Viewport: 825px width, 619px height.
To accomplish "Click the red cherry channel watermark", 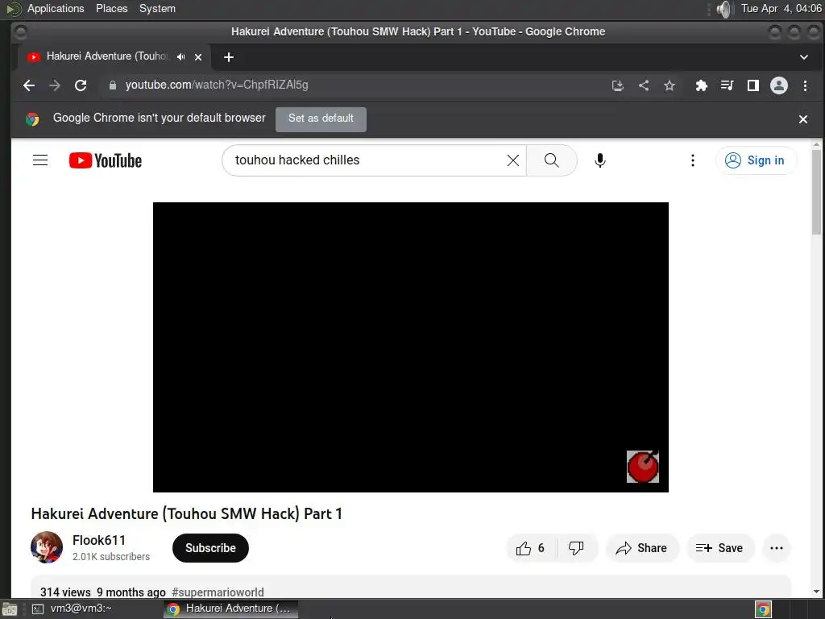I will 642,467.
